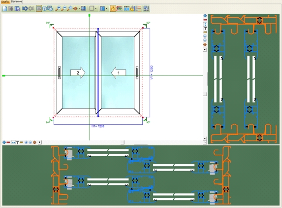282x208 pixels.
Task: Click the red minus in vertical section toolbar
Action: (205, 20)
